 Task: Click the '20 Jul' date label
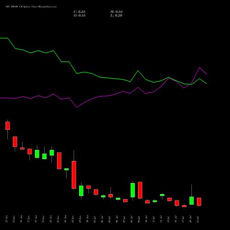tap(190, 219)
